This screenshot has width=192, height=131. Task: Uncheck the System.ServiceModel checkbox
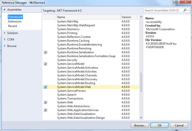click(x=45, y=64)
